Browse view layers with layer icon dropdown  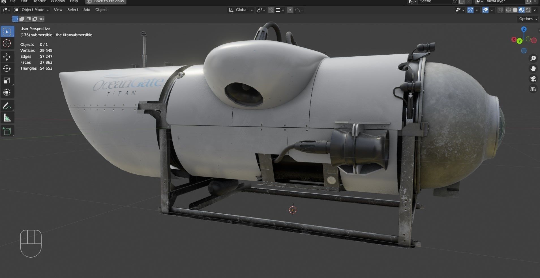point(479,1)
